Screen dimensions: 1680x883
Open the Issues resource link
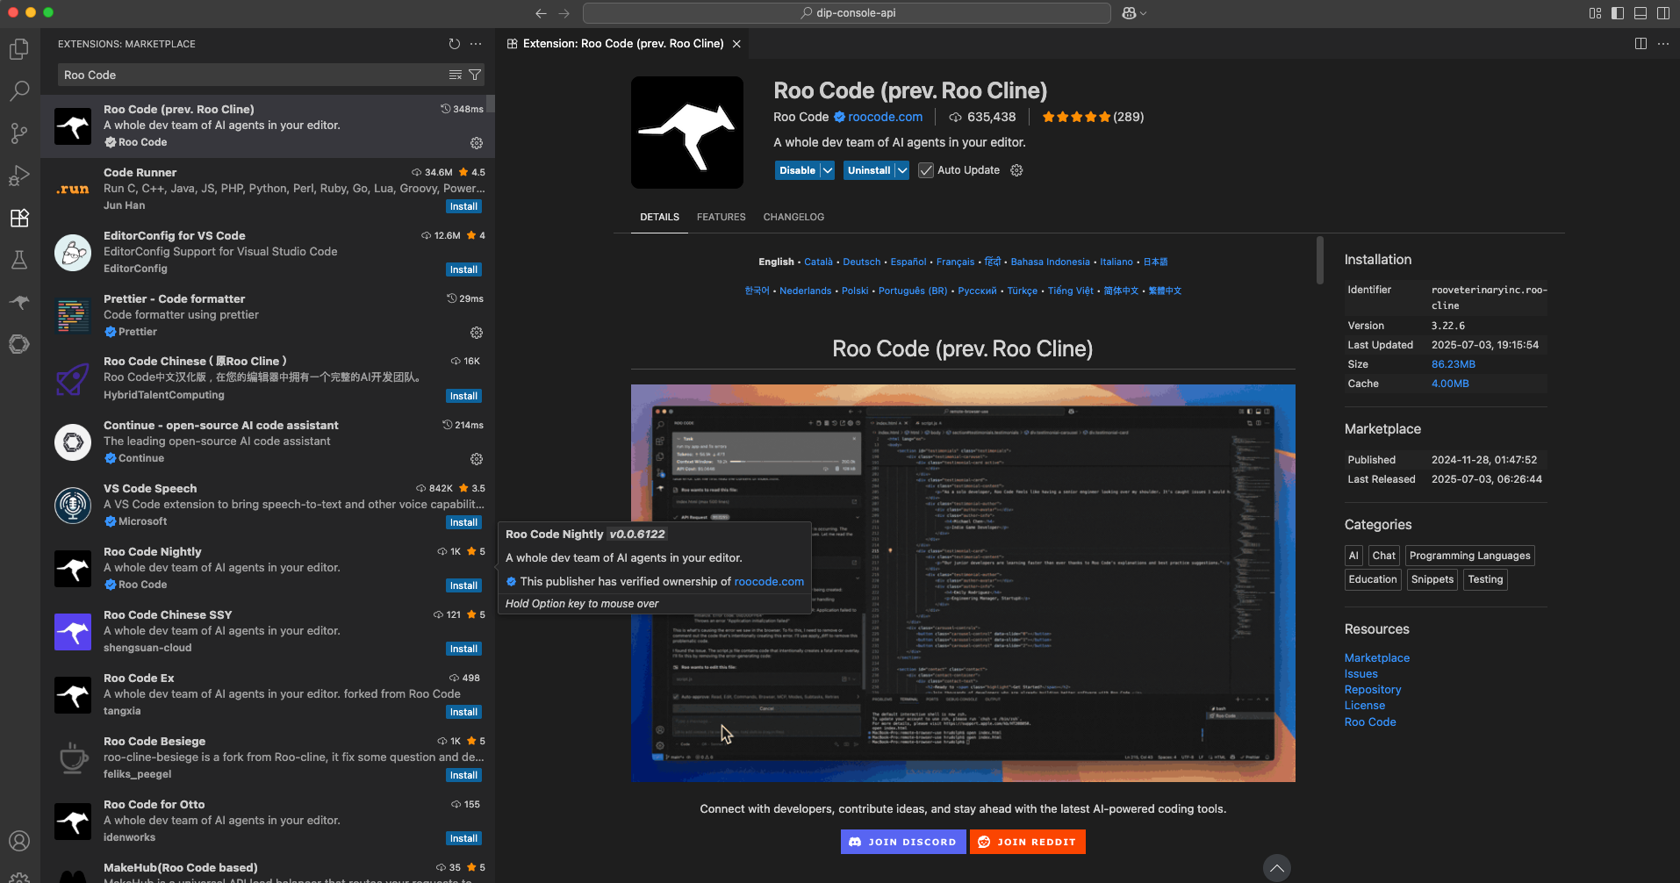click(1361, 674)
